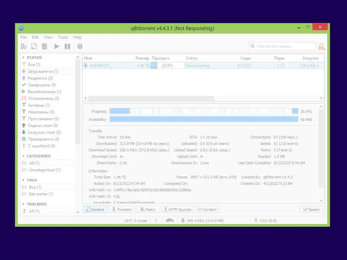Screen dimensions: 347x260
Task: Select filter Раздаются (0)
Action: pos(48,78)
